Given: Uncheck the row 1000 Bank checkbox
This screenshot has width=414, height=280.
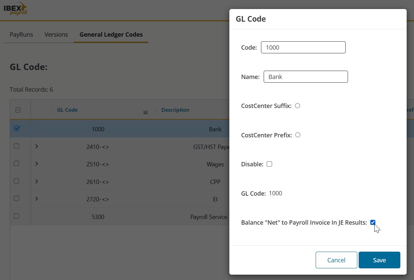Looking at the screenshot, I should tap(17, 128).
